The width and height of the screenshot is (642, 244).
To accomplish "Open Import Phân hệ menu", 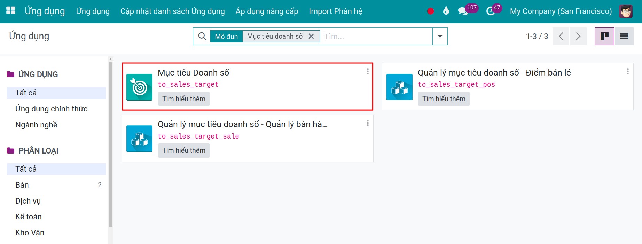I will click(x=336, y=11).
